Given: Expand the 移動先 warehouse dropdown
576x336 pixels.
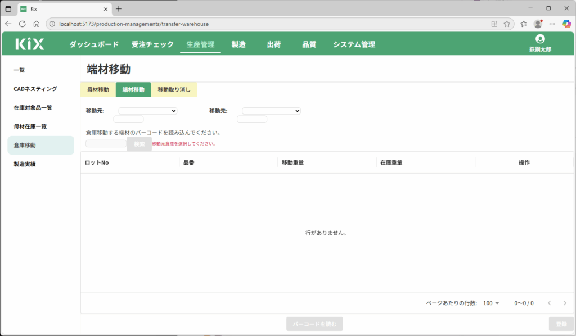Looking at the screenshot, I should 271,111.
